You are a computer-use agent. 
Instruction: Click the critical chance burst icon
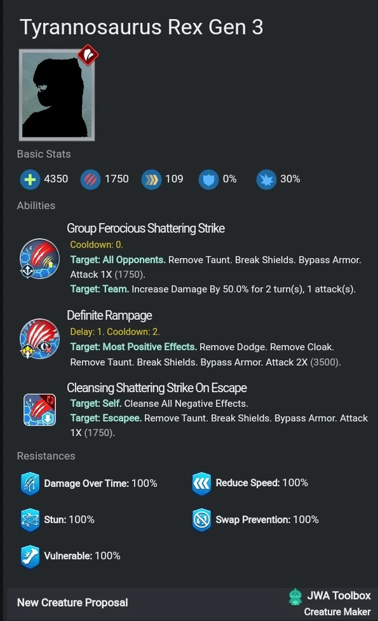point(266,179)
